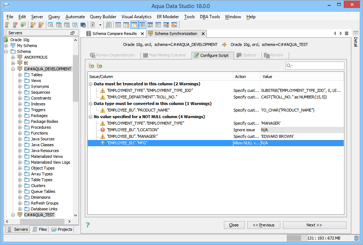The height and width of the screenshot is (245, 363).
Task: Click the Action cell for "EMPLOYEE_BU"."MANAGER"
Action: (x=246, y=136)
